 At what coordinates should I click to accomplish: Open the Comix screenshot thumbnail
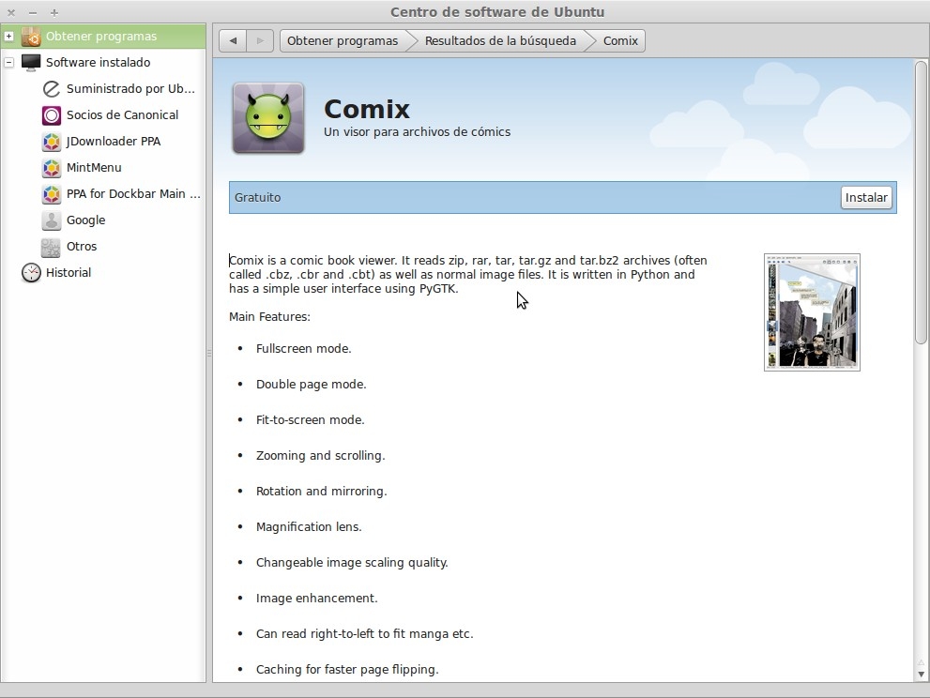pos(812,311)
